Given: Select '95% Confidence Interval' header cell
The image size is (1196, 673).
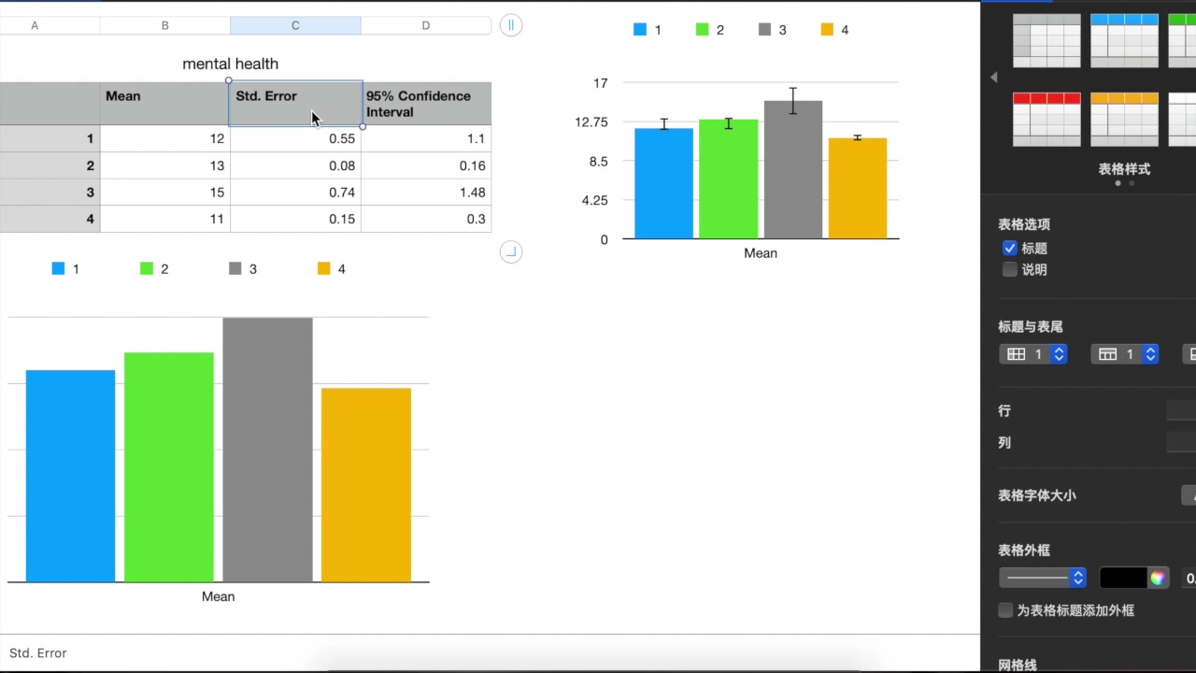Looking at the screenshot, I should point(426,104).
